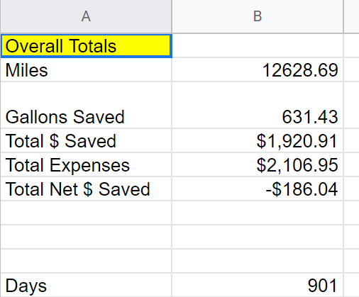Select empty cell B below -$186.04
The width and height of the screenshot is (359, 297).
coord(258,213)
